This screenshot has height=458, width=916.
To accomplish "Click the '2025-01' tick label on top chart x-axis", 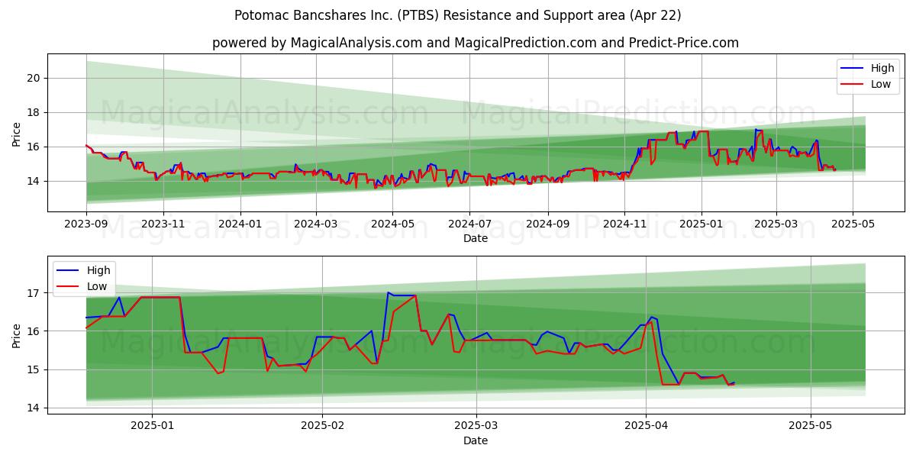I will coord(702,224).
